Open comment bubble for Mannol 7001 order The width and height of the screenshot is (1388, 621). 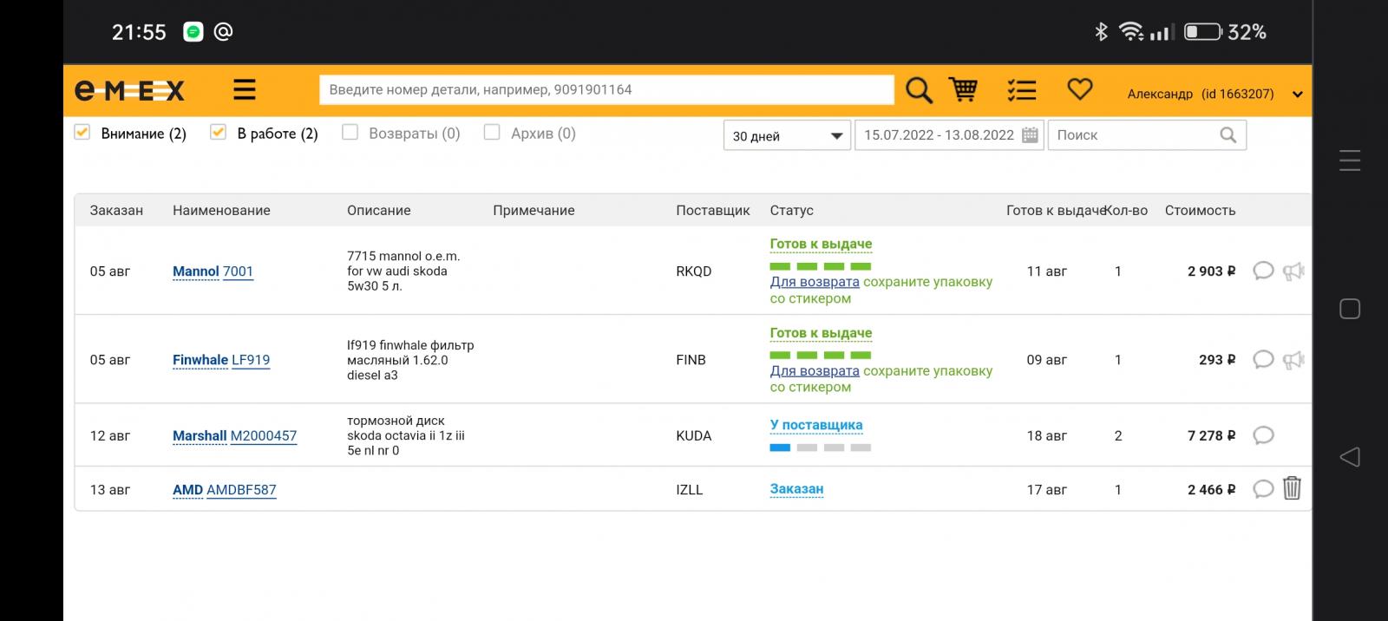pyautogui.click(x=1263, y=271)
